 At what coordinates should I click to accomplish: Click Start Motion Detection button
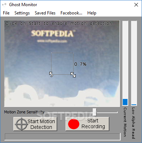(x=35, y=124)
